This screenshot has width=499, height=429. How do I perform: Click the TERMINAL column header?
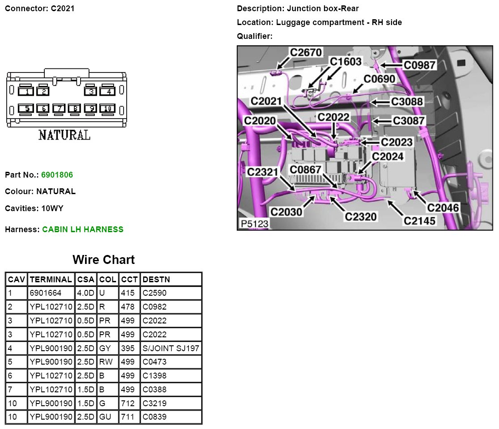coord(51,280)
